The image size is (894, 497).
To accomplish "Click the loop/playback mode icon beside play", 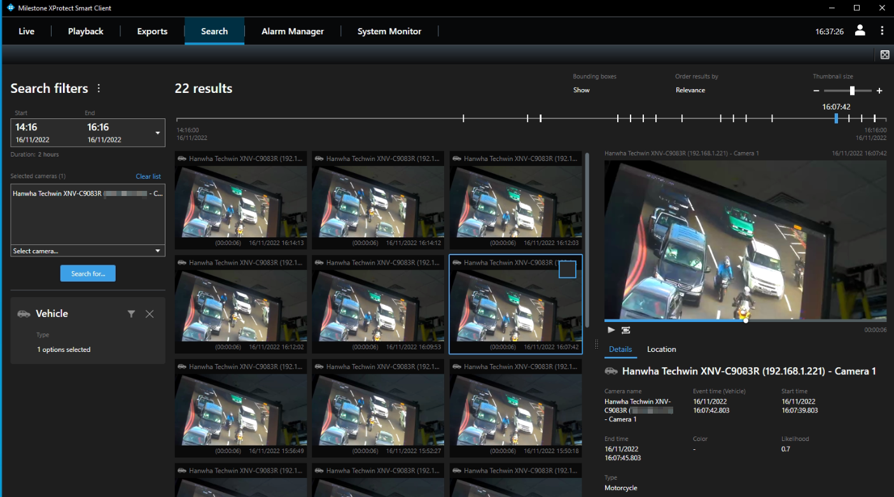I will 626,330.
